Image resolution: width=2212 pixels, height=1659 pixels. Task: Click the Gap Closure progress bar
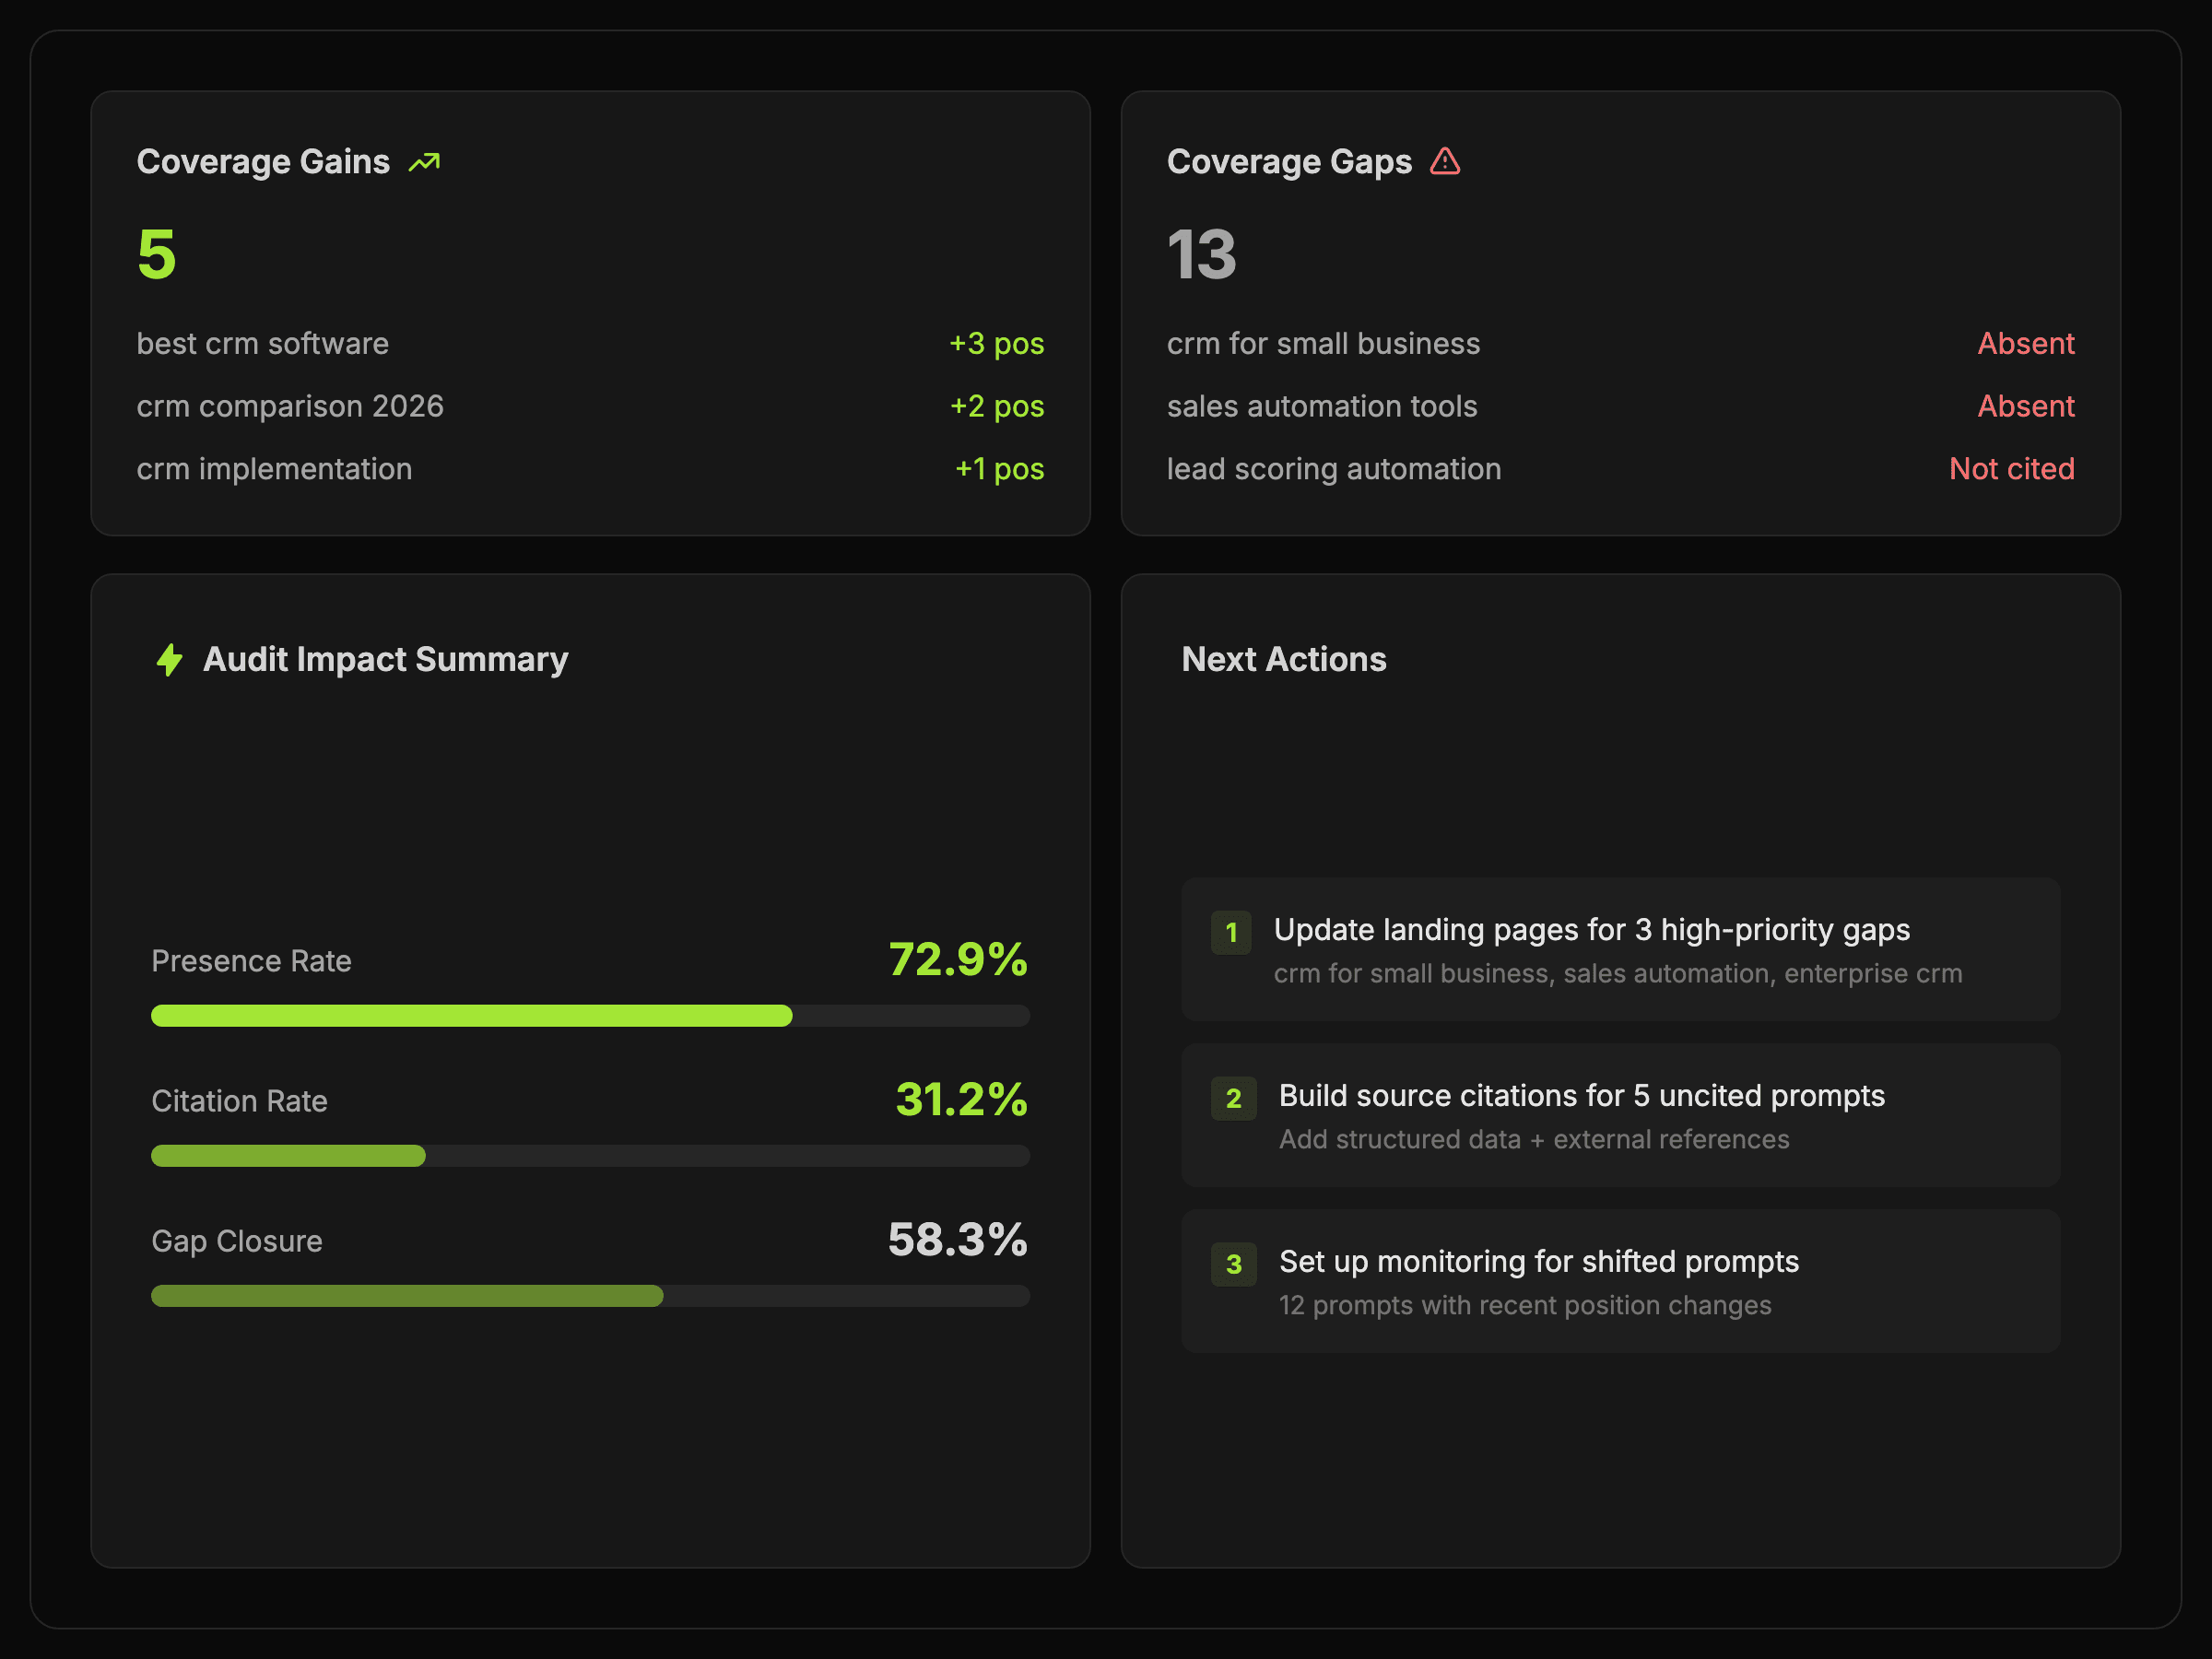pyautogui.click(x=590, y=1296)
